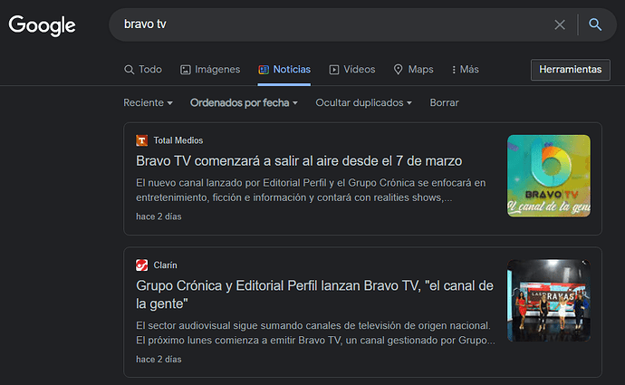Viewport: 625px width, 385px height.
Task: Click the Clarín source name
Action: click(x=165, y=265)
